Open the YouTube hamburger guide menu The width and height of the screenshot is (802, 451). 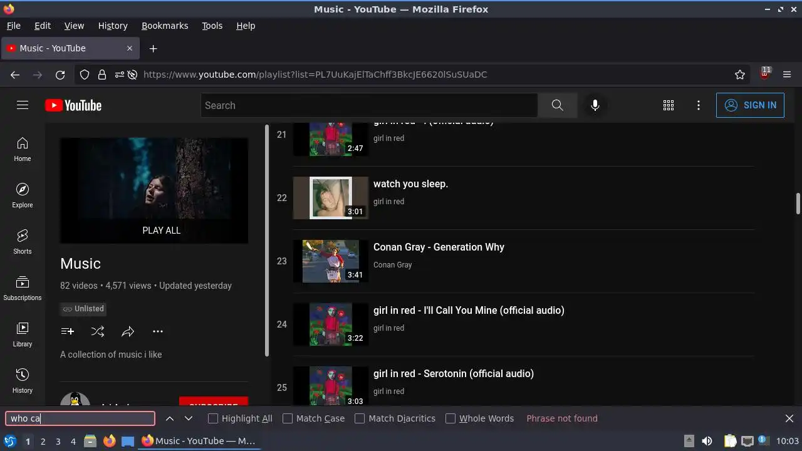coord(23,105)
